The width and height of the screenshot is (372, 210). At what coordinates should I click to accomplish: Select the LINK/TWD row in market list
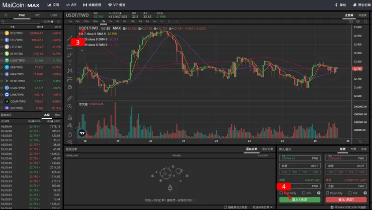pos(31,95)
